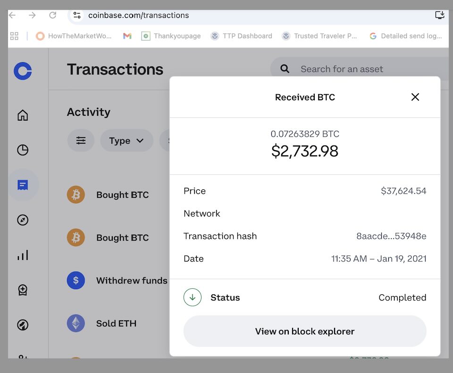Screen dimensions: 453x373
Task: Click the green Completed status arrow icon
Action: (192, 297)
